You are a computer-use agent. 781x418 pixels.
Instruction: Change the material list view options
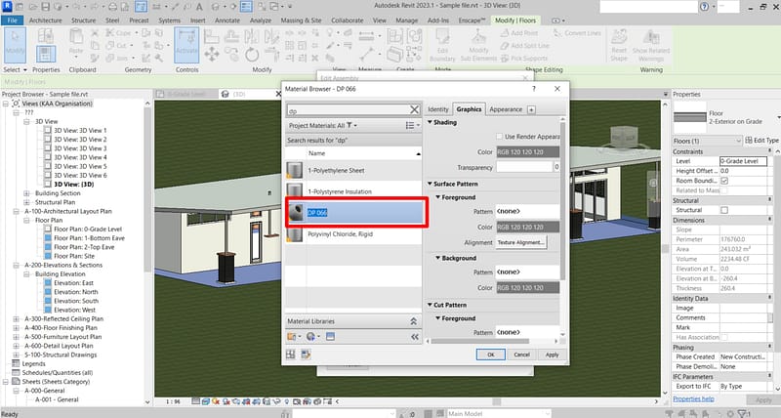[x=411, y=126]
